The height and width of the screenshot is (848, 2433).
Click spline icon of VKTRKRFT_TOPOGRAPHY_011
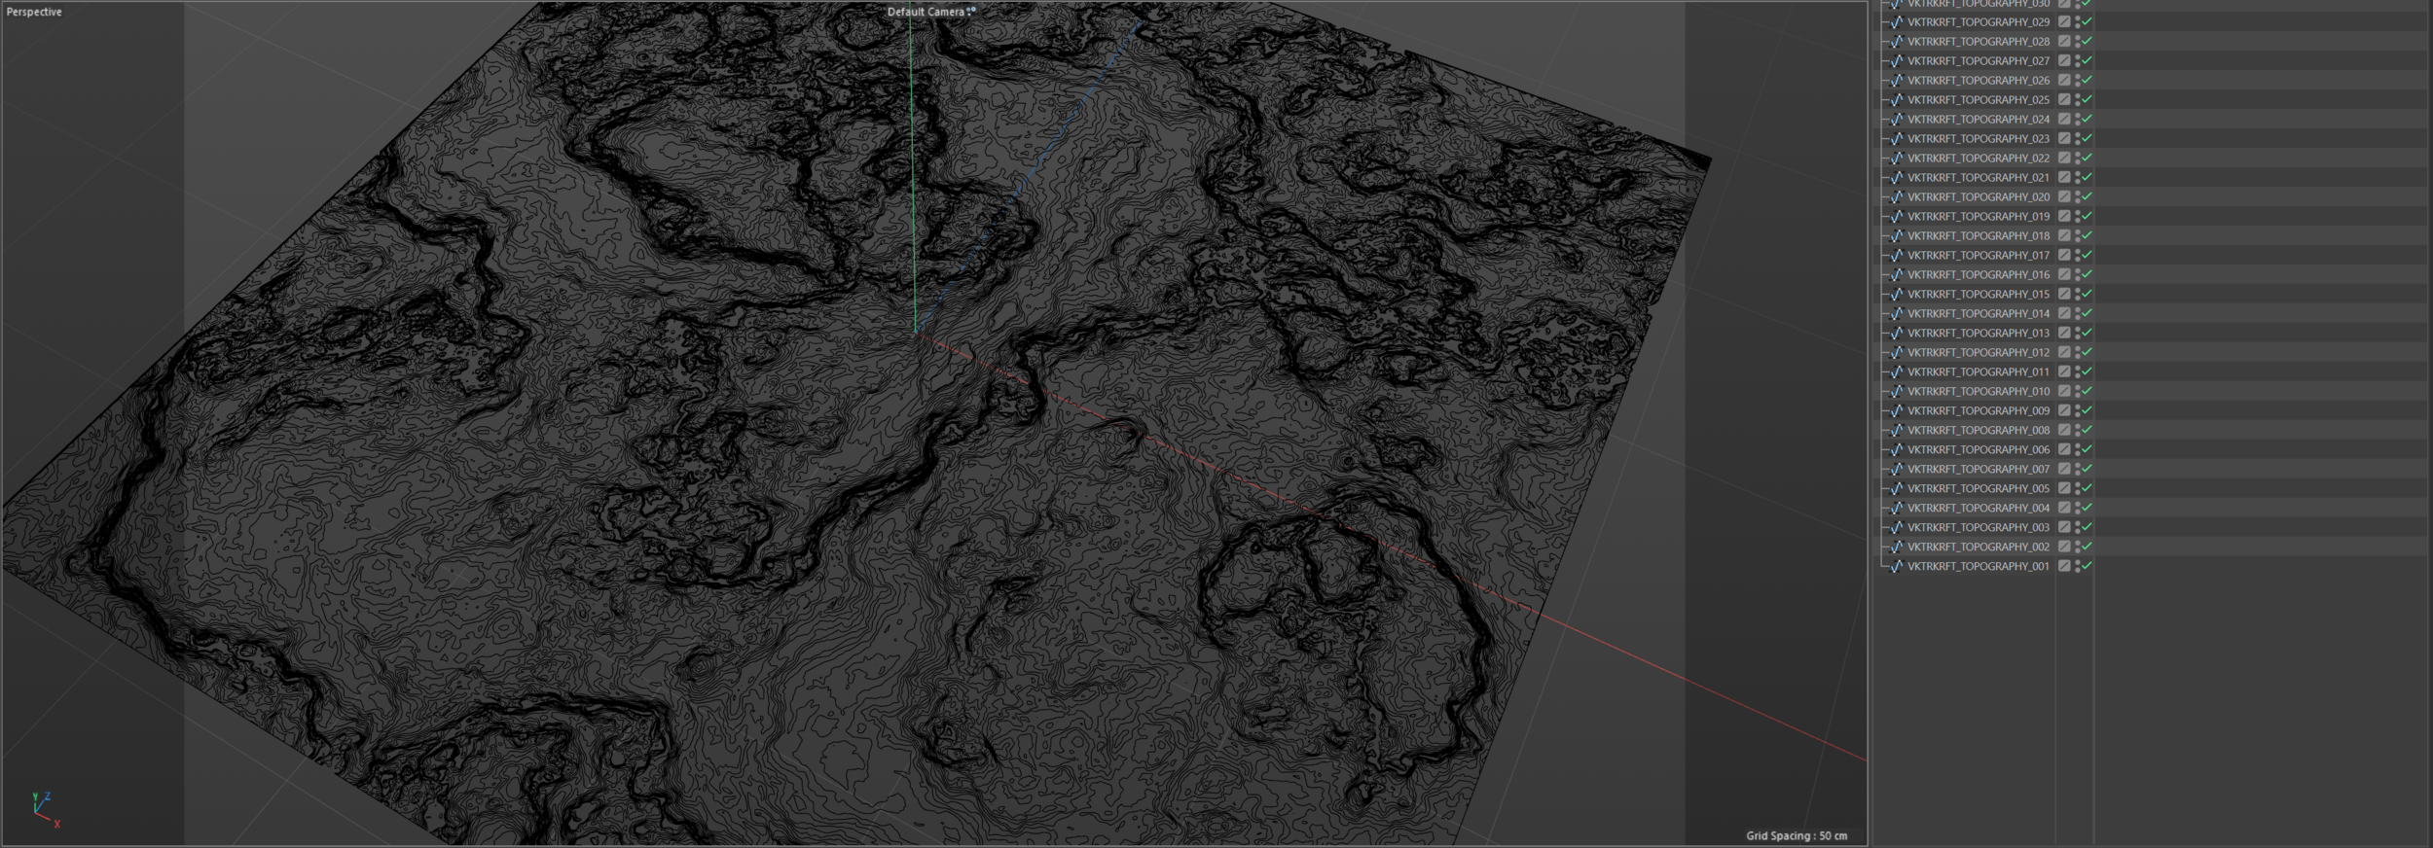tap(1897, 372)
